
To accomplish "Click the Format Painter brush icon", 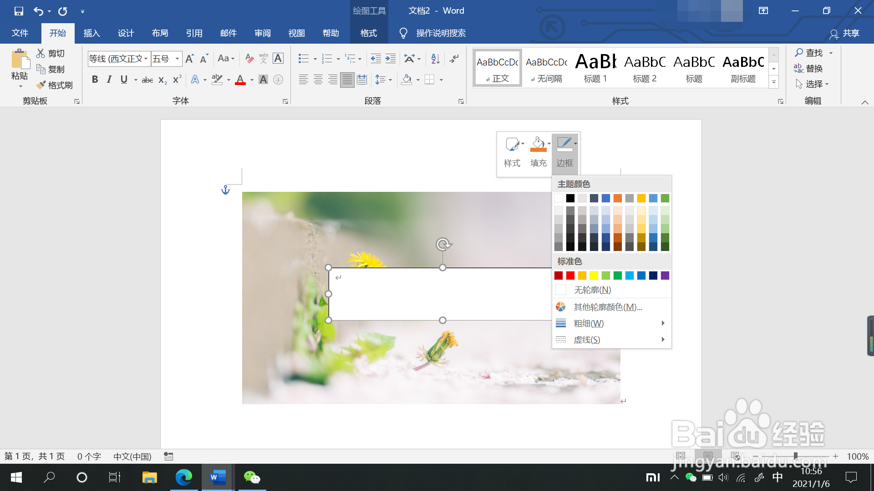I will tap(41, 85).
